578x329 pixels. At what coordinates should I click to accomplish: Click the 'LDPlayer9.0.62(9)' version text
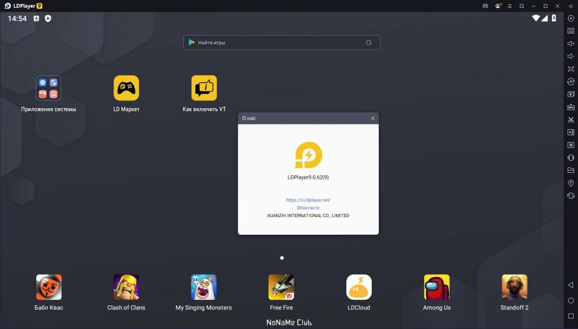[x=308, y=177]
